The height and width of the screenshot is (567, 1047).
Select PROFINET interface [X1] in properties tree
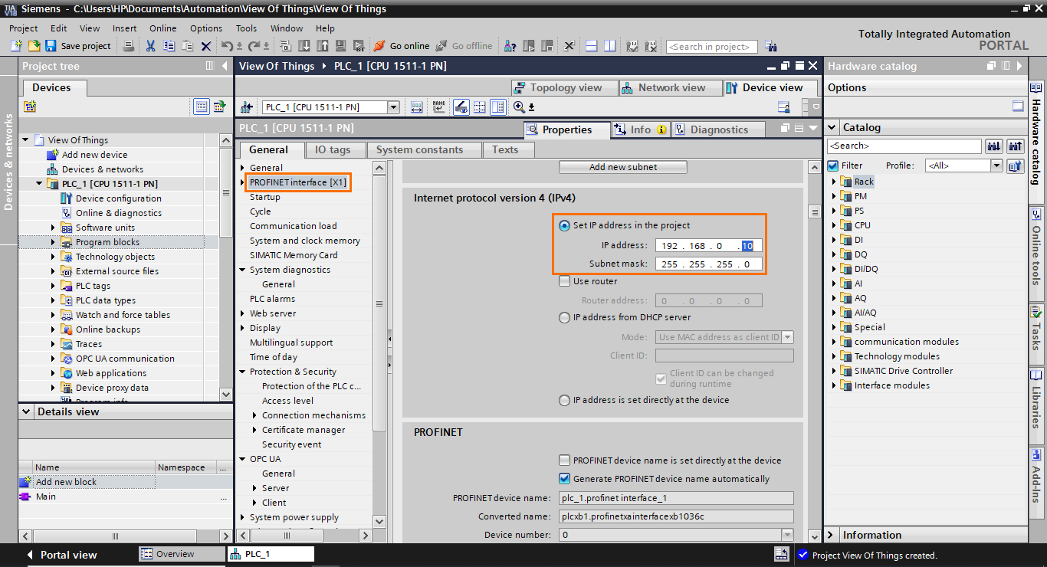[x=298, y=182]
